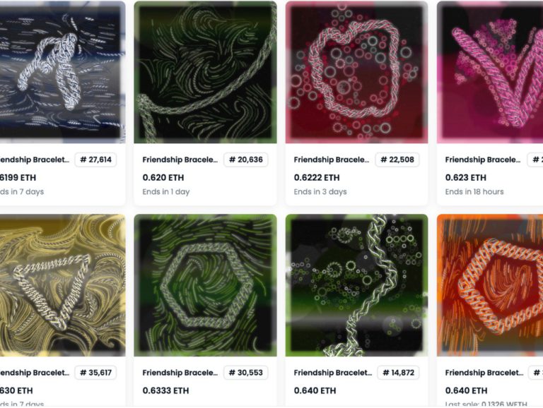Open Friendship Bracelet title above 0.620 ETH
This screenshot has height=408, width=543.
(180, 160)
